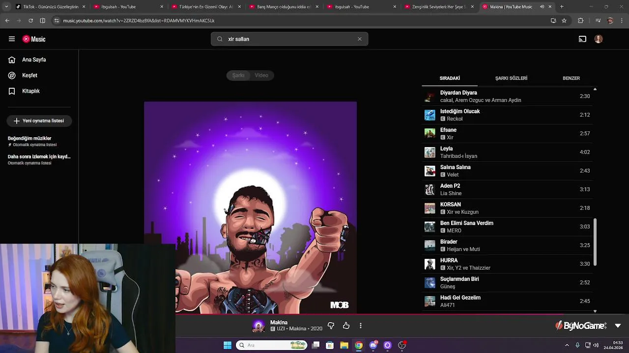This screenshot has width=629, height=353.
Task: Select the SIRADAKİ tab
Action: (450, 78)
